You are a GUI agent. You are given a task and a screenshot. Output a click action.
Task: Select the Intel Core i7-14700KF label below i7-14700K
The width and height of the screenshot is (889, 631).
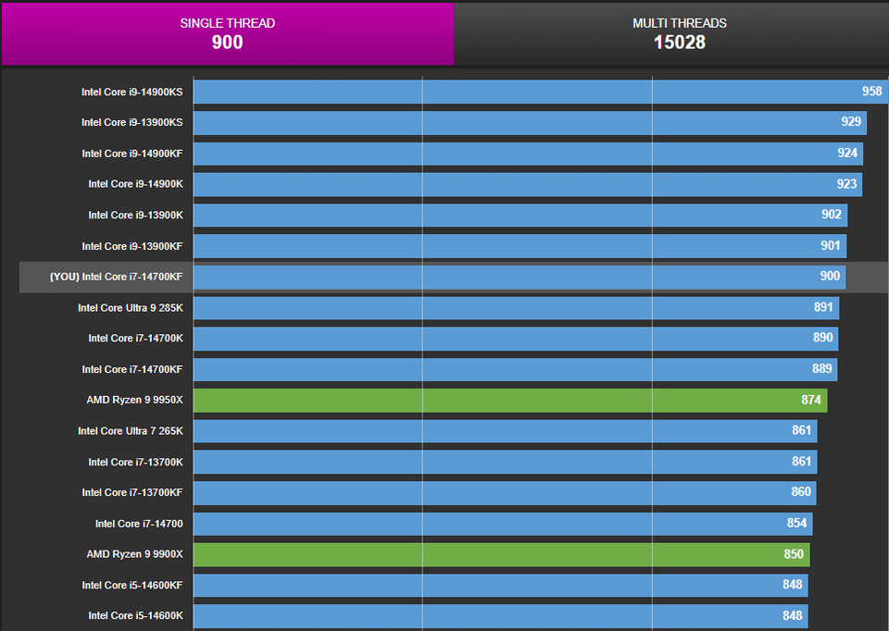click(132, 369)
